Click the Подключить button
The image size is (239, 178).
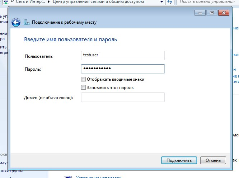[x=179, y=160]
